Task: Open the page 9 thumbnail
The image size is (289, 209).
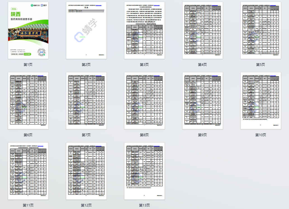Action: (202, 101)
